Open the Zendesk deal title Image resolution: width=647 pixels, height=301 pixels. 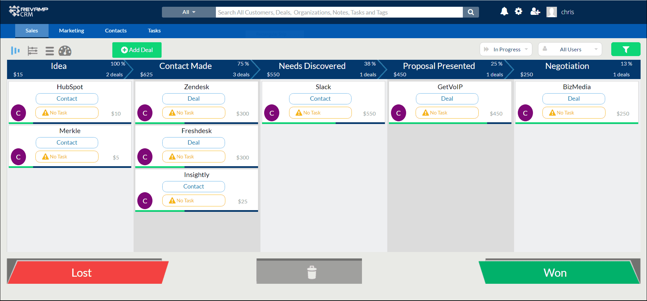[197, 87]
